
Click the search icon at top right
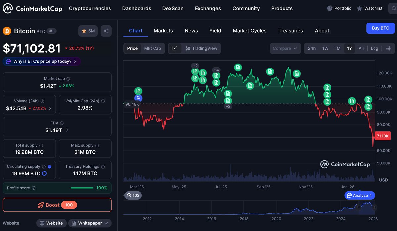(393, 8)
